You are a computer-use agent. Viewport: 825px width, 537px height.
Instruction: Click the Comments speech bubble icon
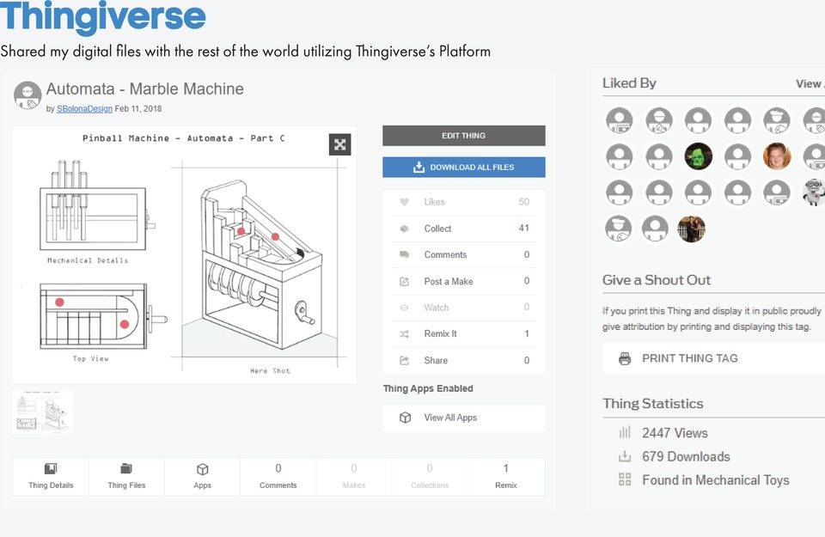click(404, 254)
